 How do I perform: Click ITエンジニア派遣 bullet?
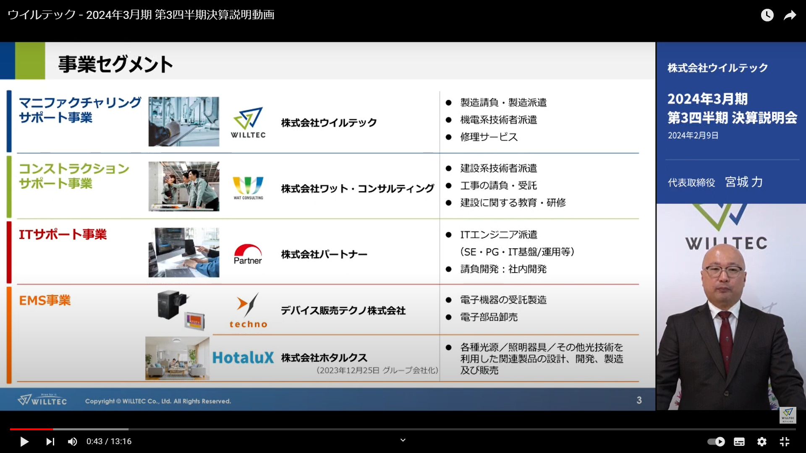(x=499, y=234)
